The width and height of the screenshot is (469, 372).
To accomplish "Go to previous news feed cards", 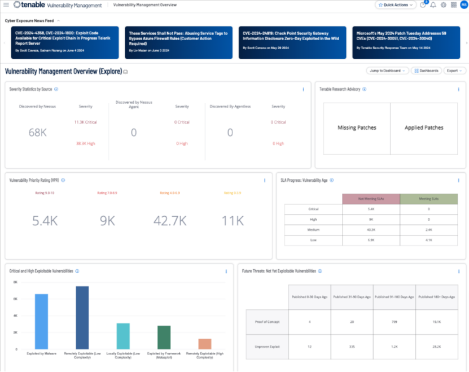I will 5,43.
